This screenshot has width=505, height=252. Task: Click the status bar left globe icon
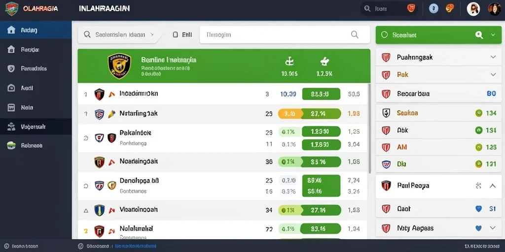click(6, 246)
